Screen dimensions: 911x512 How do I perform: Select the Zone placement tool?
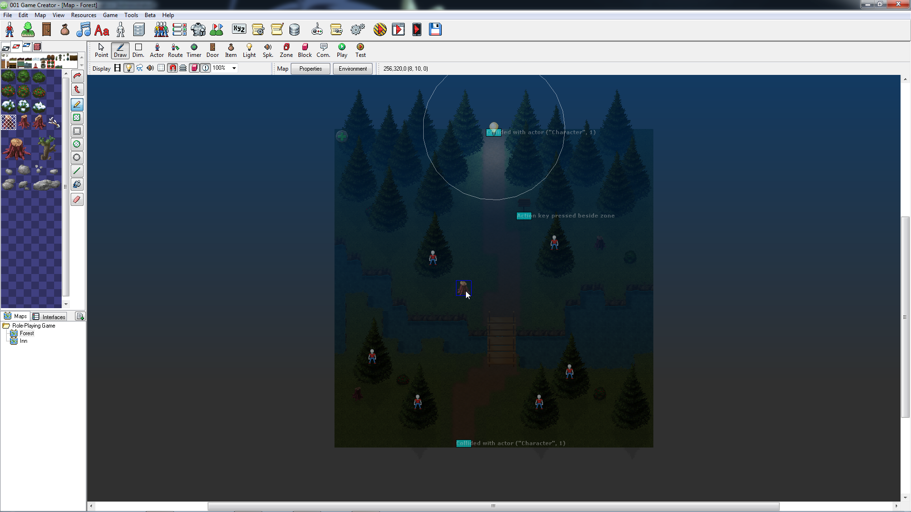[x=286, y=49]
